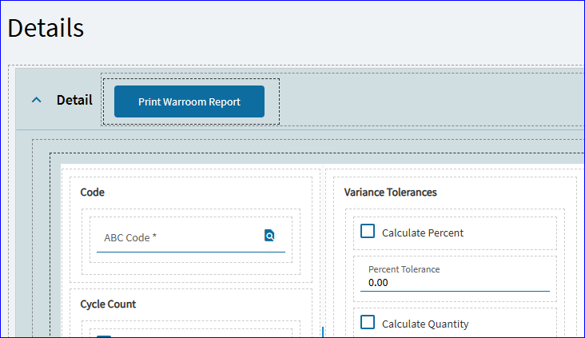This screenshot has width=585, height=338.
Task: Collapse the Detail panel with the chevron
Action: [x=36, y=100]
